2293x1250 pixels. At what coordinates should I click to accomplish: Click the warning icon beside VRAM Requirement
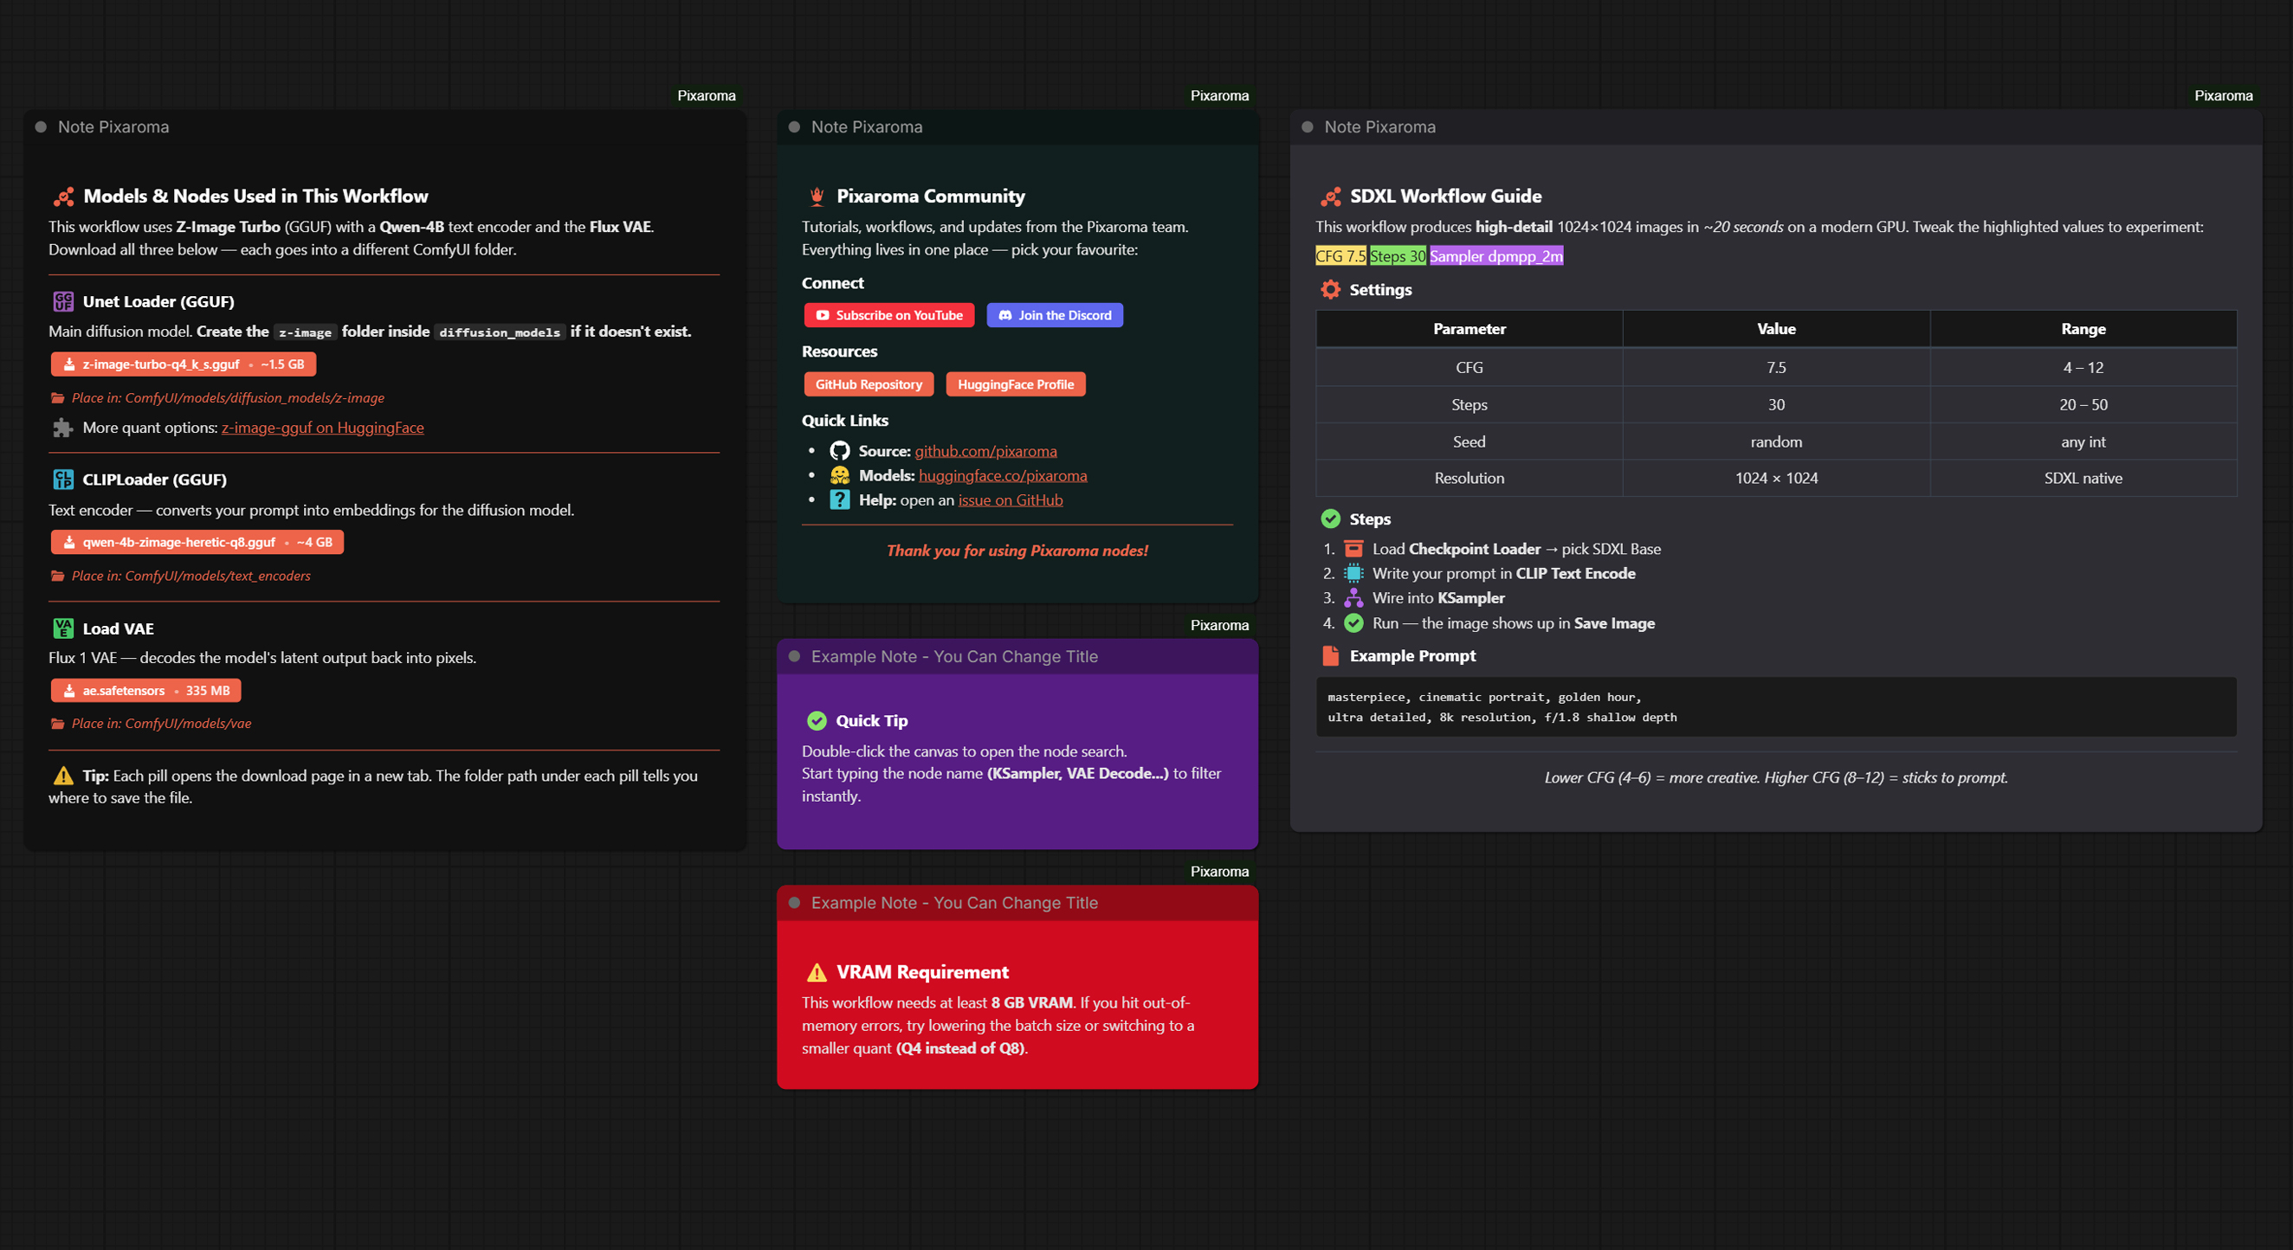point(817,972)
